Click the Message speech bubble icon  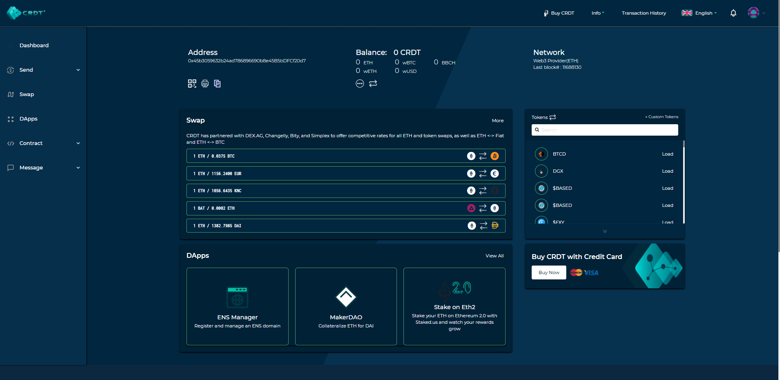click(x=11, y=168)
